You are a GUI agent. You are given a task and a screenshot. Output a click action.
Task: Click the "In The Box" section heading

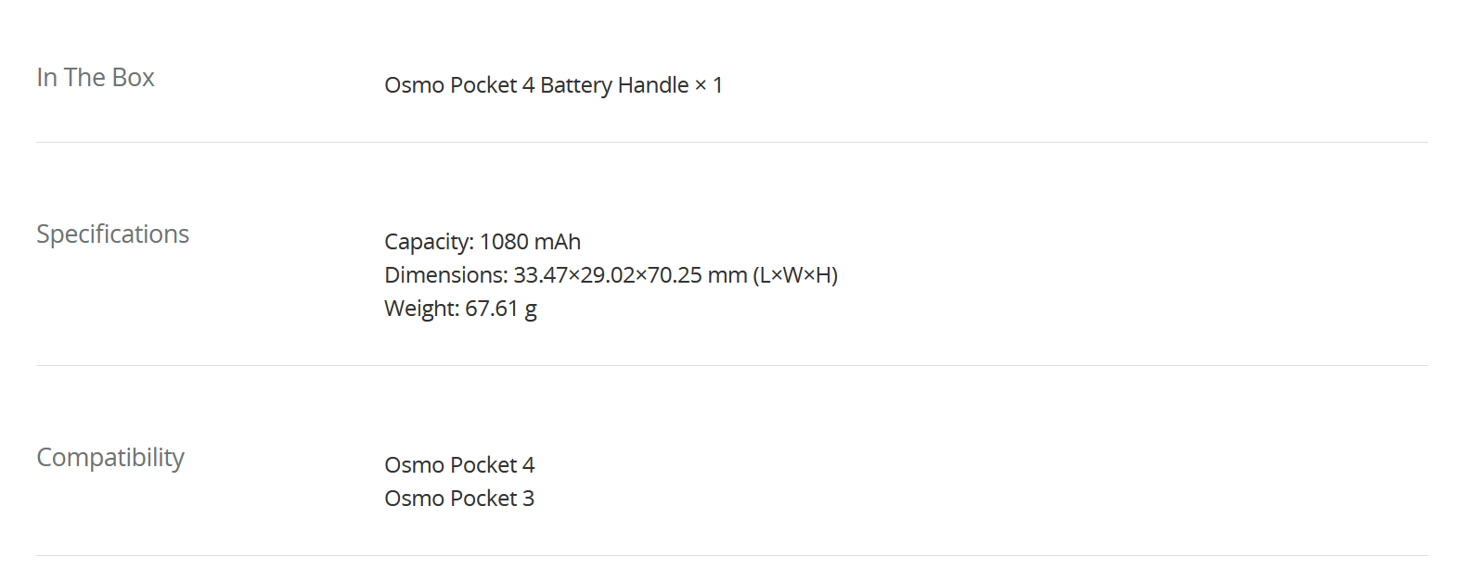tap(96, 78)
